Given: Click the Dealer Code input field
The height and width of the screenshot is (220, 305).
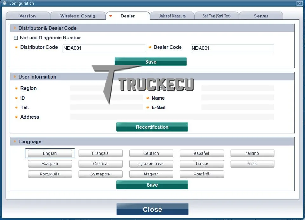Looking at the screenshot, I should 232,48.
